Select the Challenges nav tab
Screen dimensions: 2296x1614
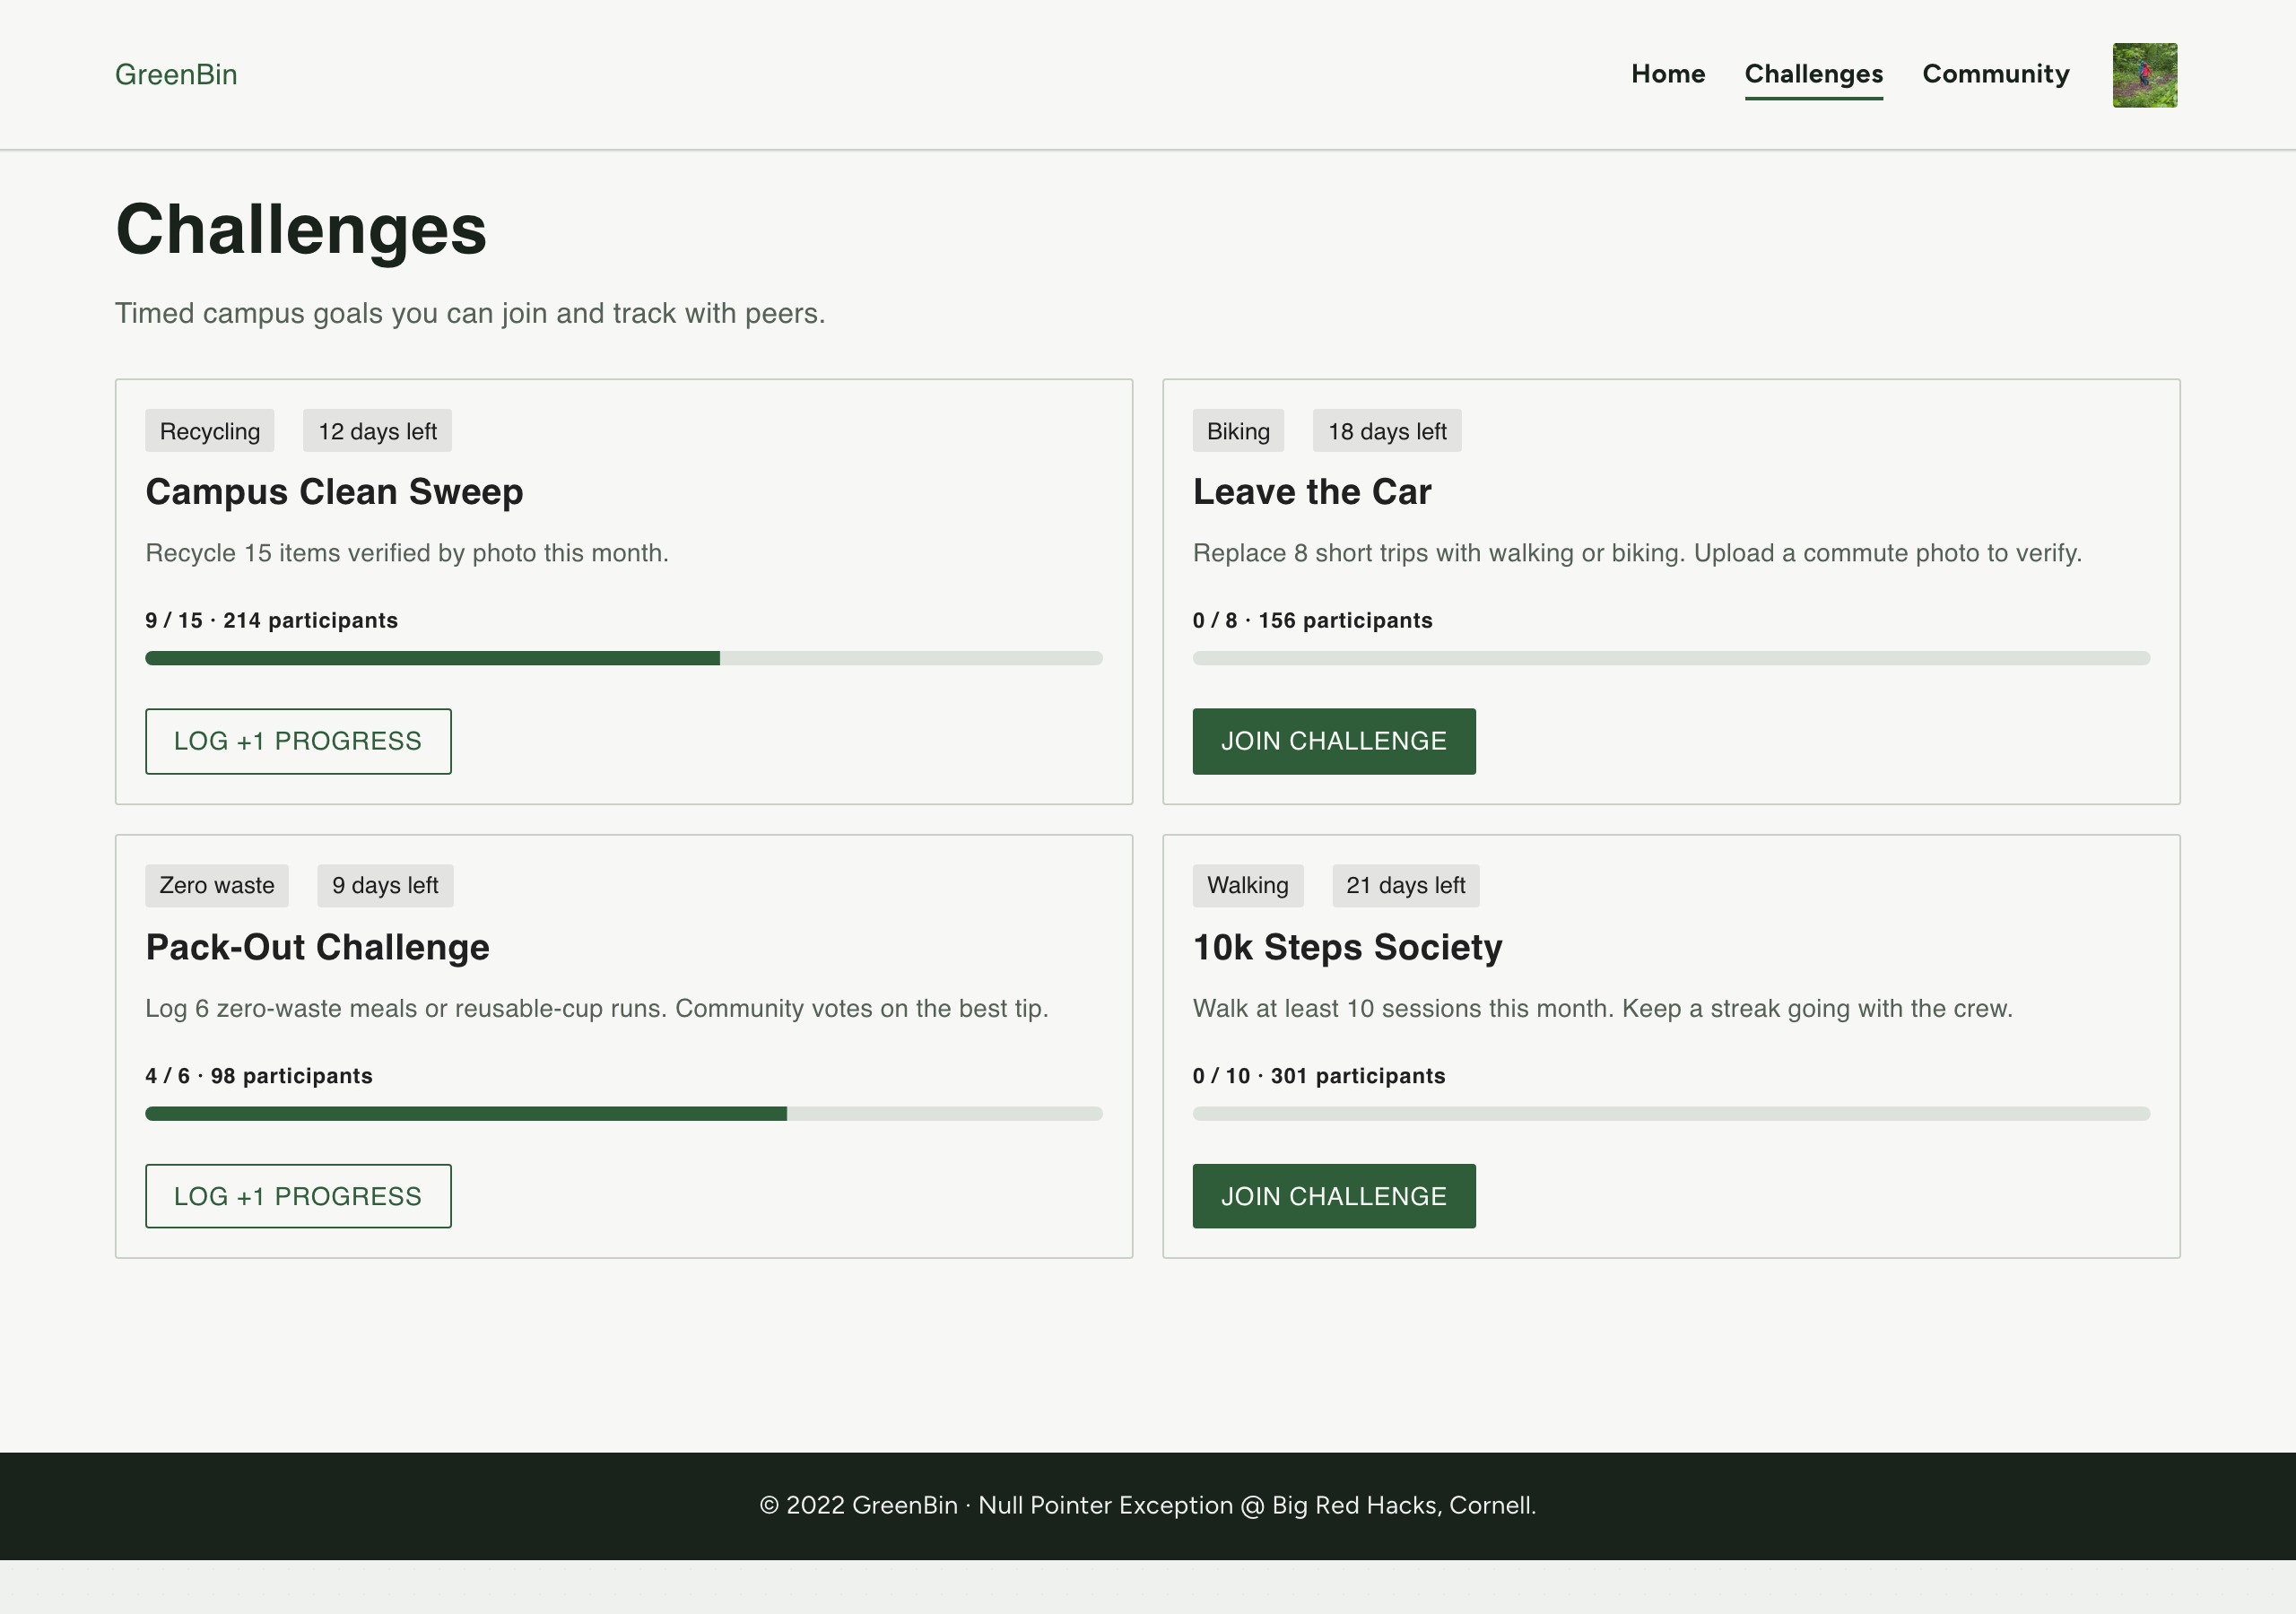tap(1813, 75)
